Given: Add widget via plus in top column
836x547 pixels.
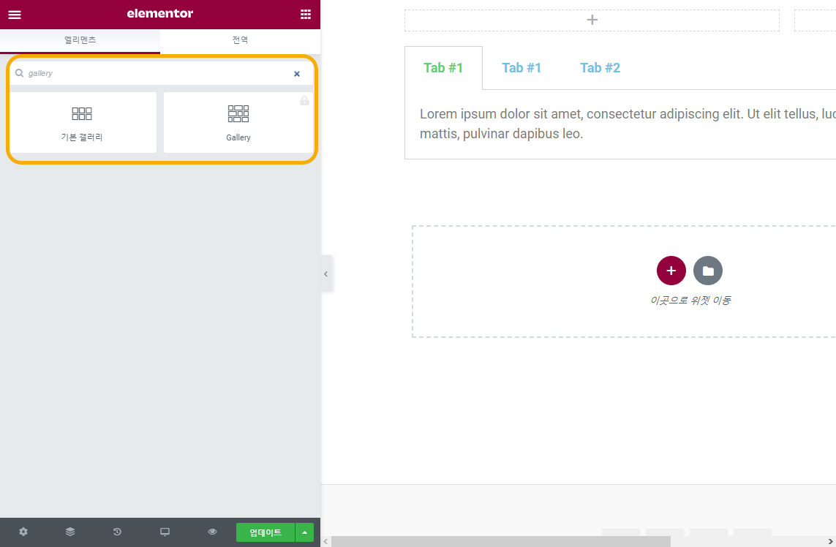Looking at the screenshot, I should tap(592, 20).
